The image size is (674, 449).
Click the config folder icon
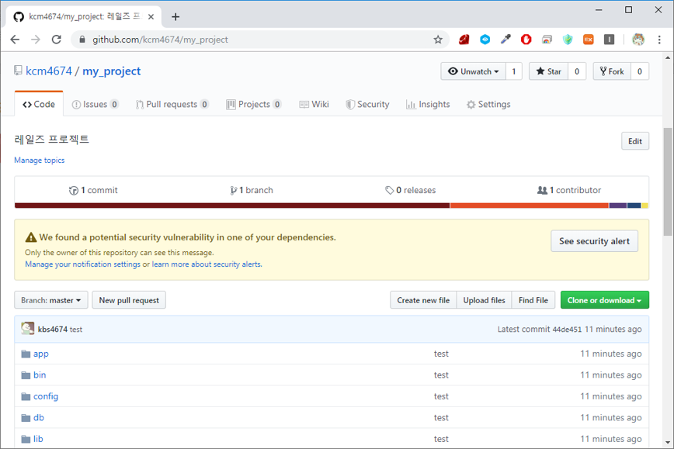coord(26,396)
